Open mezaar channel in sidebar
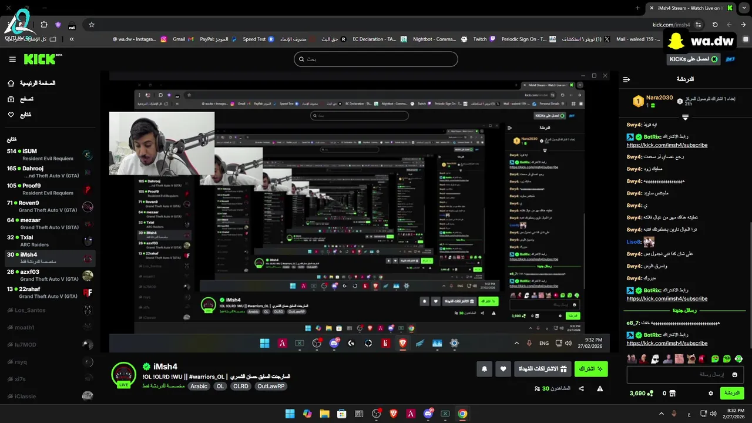This screenshot has height=423, width=752. point(50,224)
